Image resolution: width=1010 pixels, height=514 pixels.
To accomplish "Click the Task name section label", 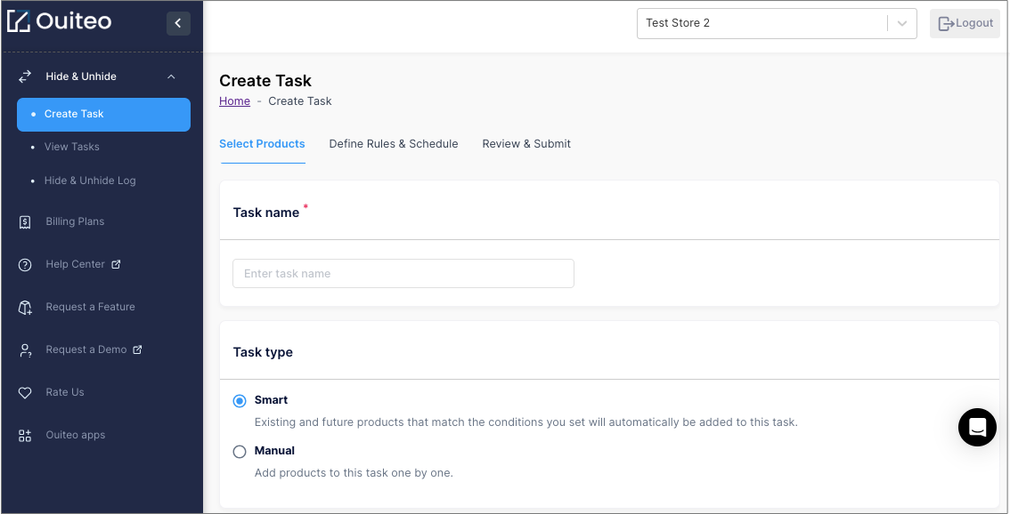I will [266, 213].
